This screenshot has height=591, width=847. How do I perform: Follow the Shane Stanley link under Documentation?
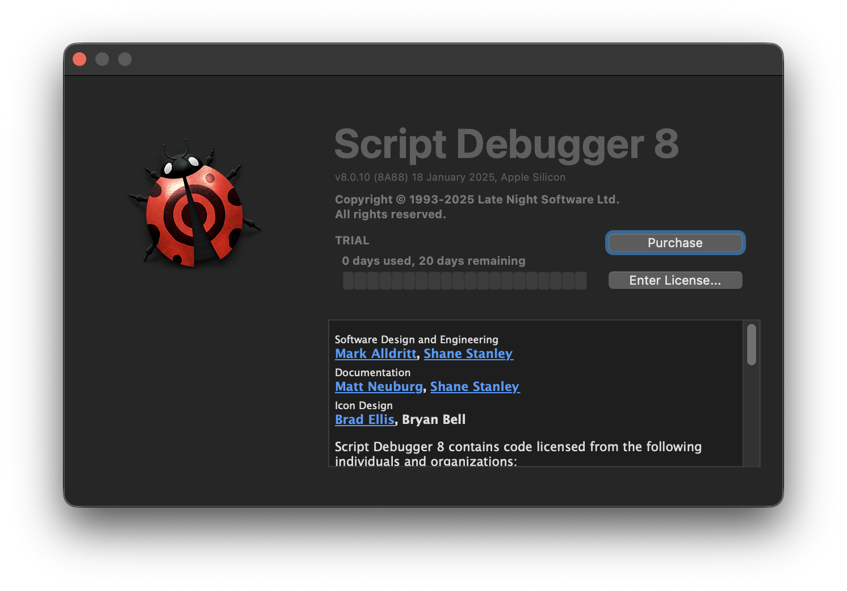475,386
